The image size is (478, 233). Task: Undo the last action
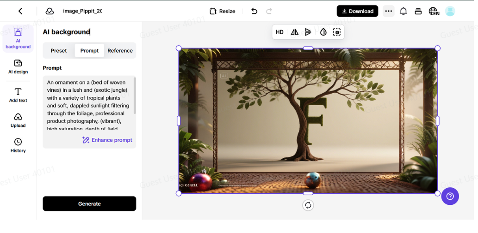click(x=254, y=11)
